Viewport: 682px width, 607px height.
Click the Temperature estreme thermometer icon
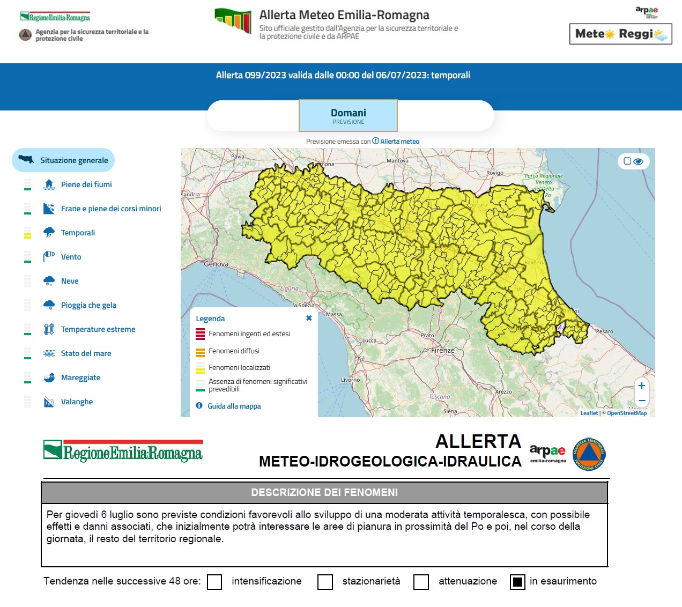click(49, 329)
